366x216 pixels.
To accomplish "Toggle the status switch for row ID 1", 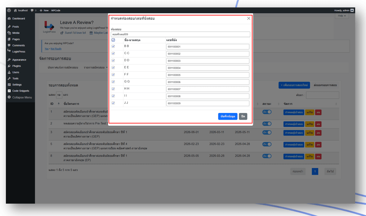I will (267, 112).
